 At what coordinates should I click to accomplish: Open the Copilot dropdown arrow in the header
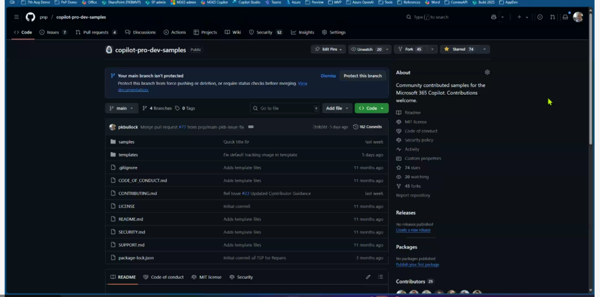click(x=502, y=17)
